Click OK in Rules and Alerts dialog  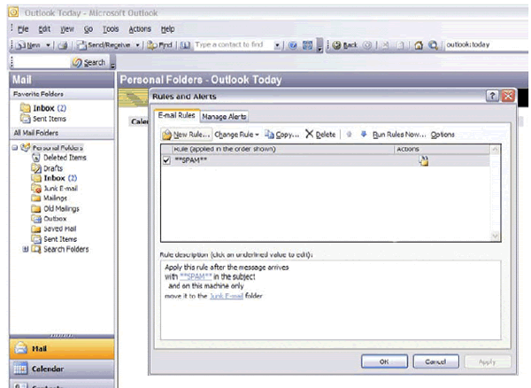click(x=384, y=361)
